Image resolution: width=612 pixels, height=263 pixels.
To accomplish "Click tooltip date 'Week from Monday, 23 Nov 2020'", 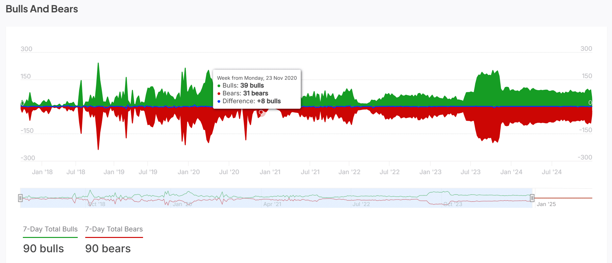I will pos(257,78).
